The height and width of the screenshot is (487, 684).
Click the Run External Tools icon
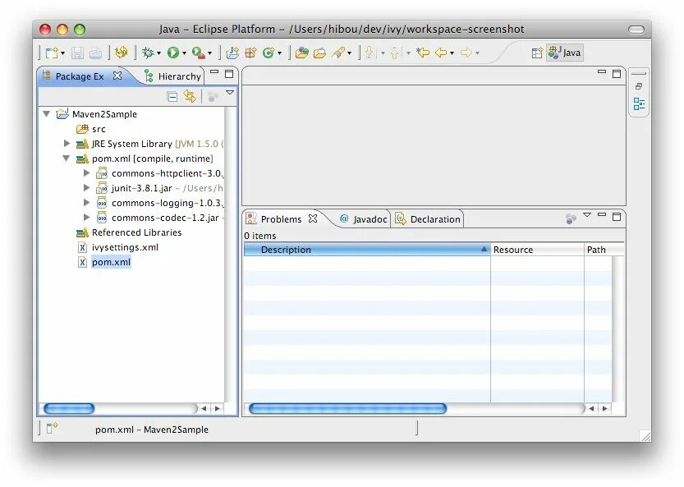(199, 53)
